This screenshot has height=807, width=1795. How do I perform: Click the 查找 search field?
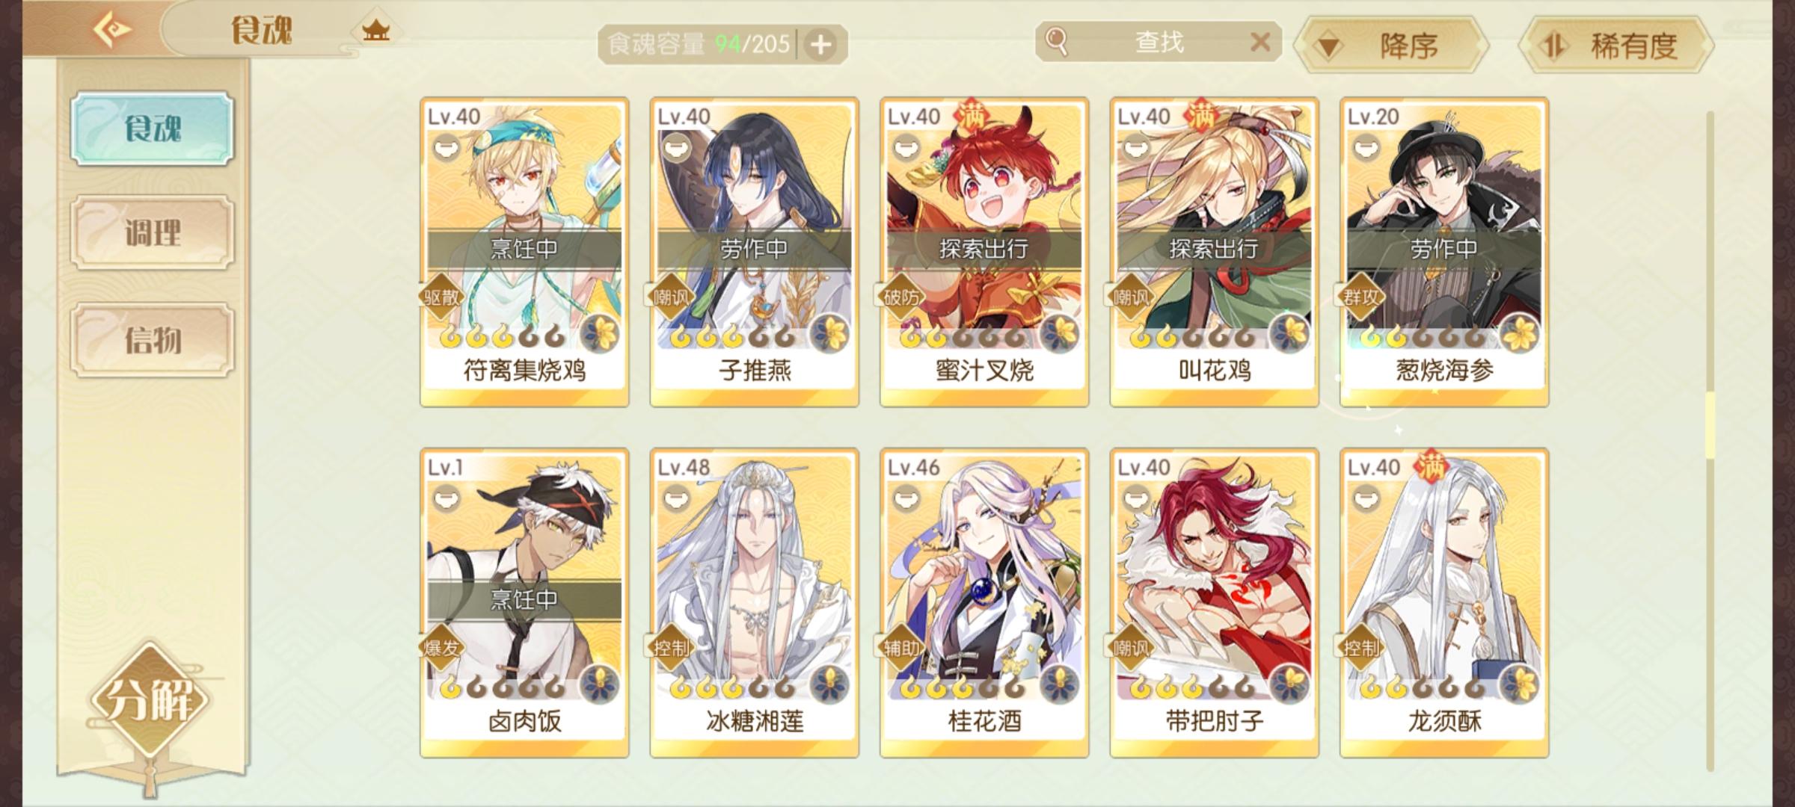pyautogui.click(x=1159, y=42)
